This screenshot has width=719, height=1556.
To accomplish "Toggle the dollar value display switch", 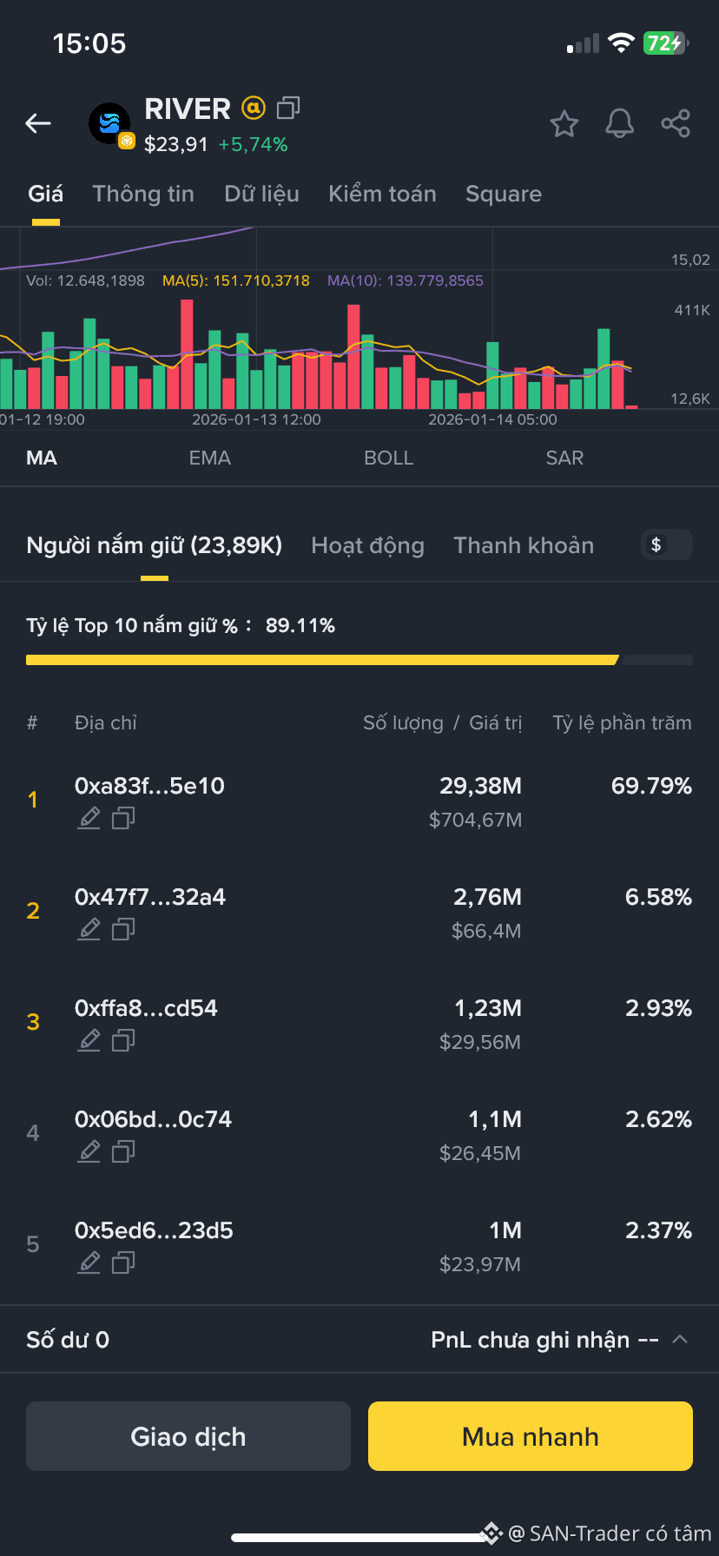I will coord(666,544).
